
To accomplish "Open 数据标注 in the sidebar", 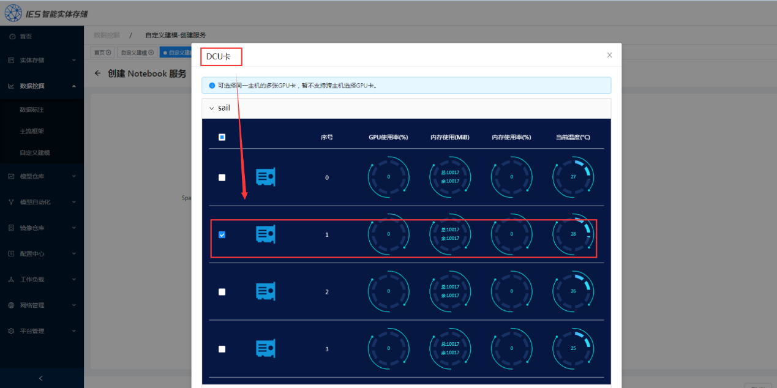I will pos(32,110).
